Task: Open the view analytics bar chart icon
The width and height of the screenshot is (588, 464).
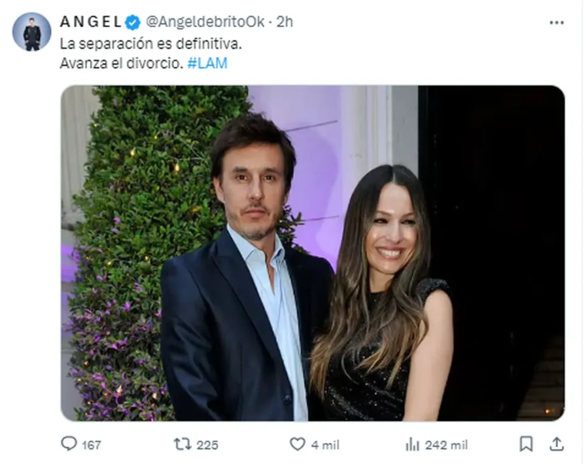Action: tap(412, 445)
